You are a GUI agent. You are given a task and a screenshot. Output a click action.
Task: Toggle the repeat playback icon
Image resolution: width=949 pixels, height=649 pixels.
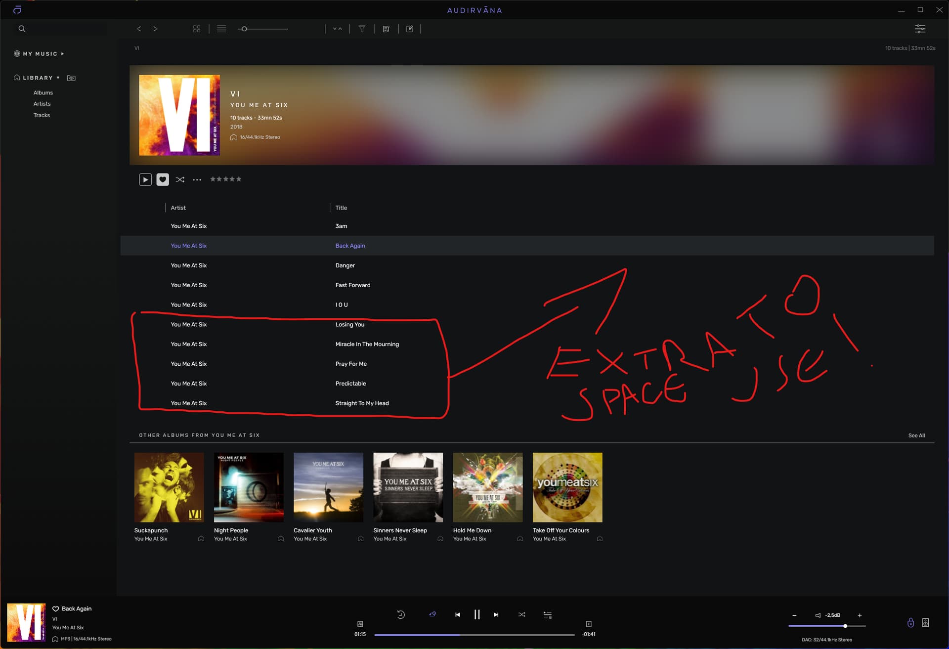click(x=401, y=614)
